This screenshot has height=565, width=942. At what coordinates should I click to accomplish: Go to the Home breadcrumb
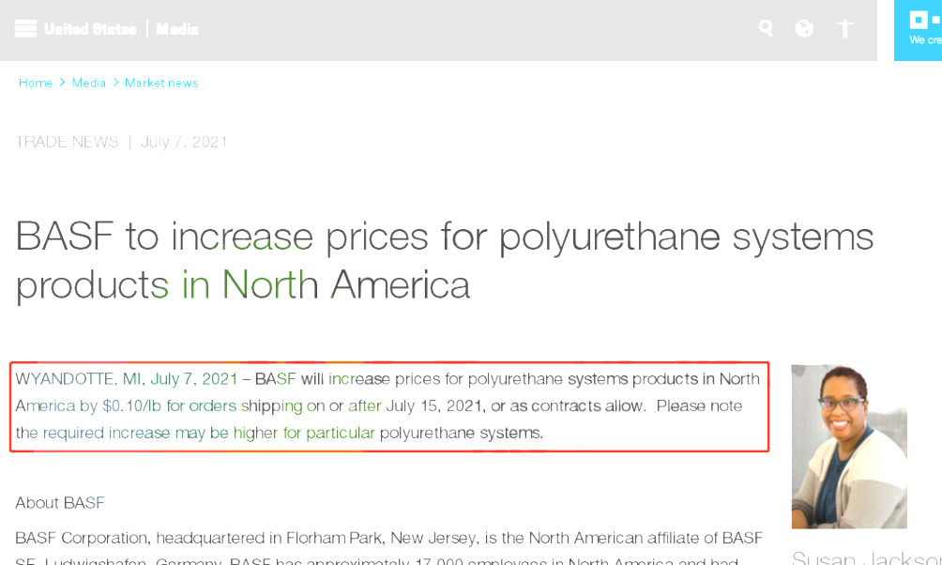tap(36, 83)
